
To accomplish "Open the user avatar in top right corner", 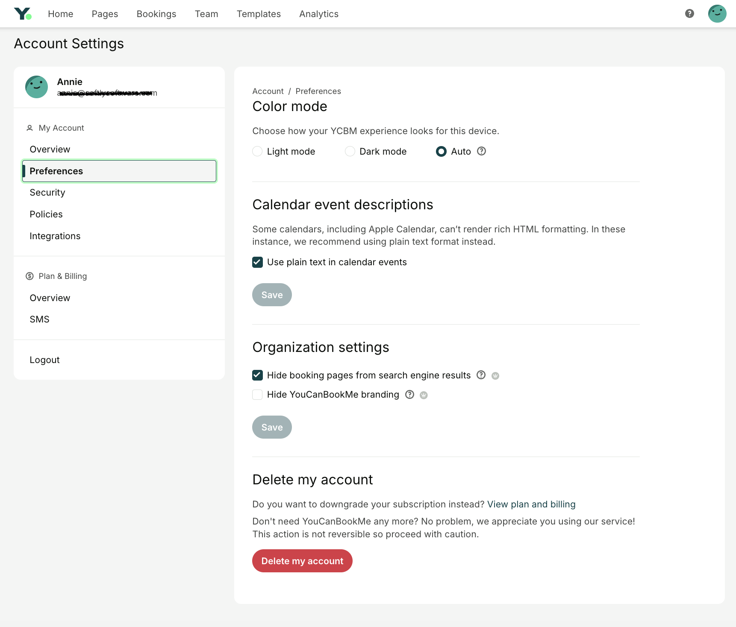I will [717, 14].
